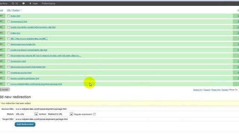Viewport: 239px width, 134px height.
Task: Sort the list by the URL header
Action: 9,10
